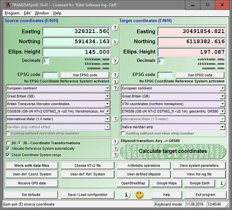Uncheck Allocate Reference System automatically
The height and width of the screenshot is (210, 232).
[8, 149]
